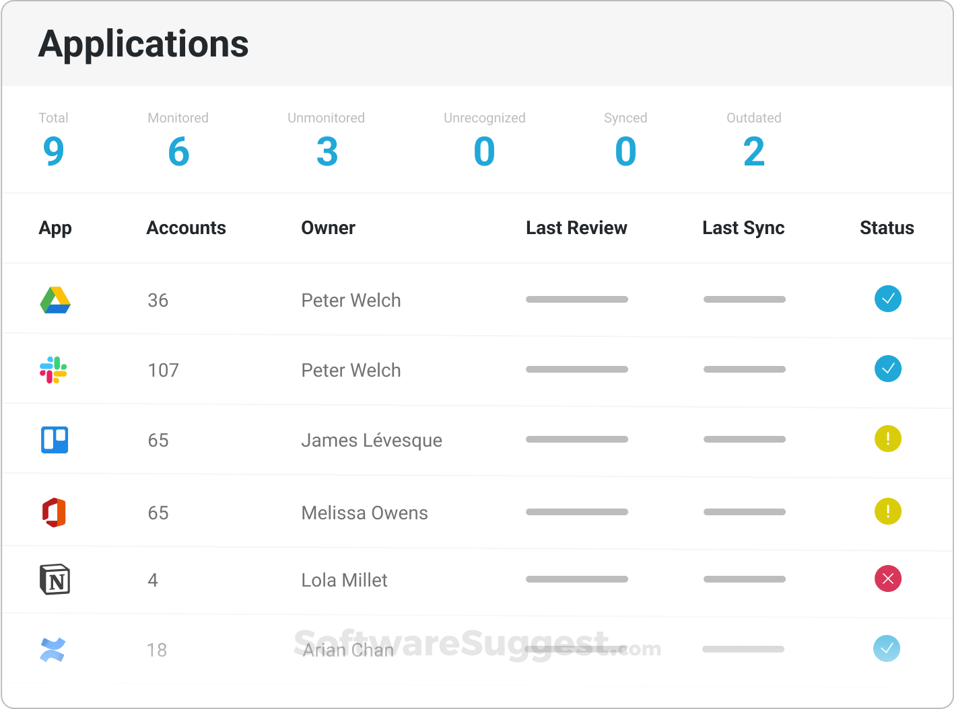Click the Notion application icon
This screenshot has height=709, width=954.
pos(55,580)
